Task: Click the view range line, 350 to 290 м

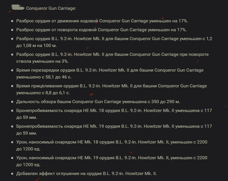Action: pyautogui.click(x=98, y=102)
